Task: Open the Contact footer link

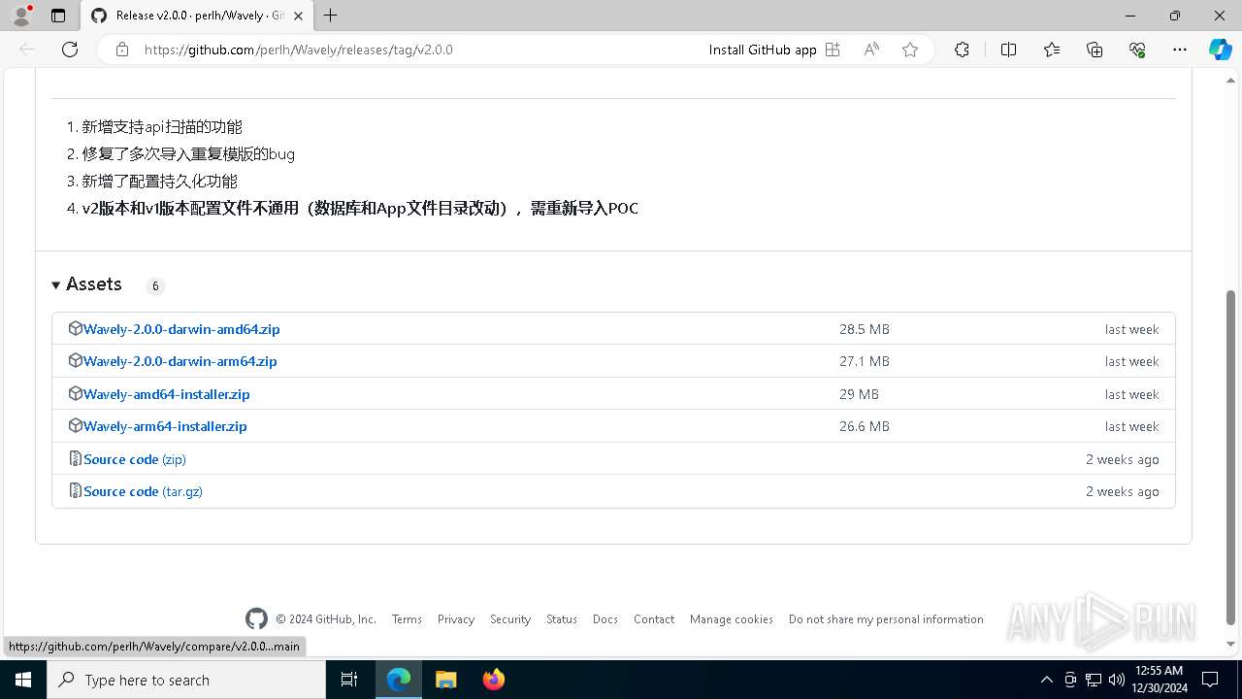Action: tap(654, 619)
